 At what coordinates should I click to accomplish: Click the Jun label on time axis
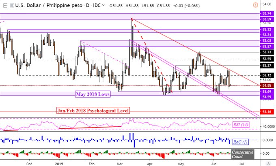point(213,164)
